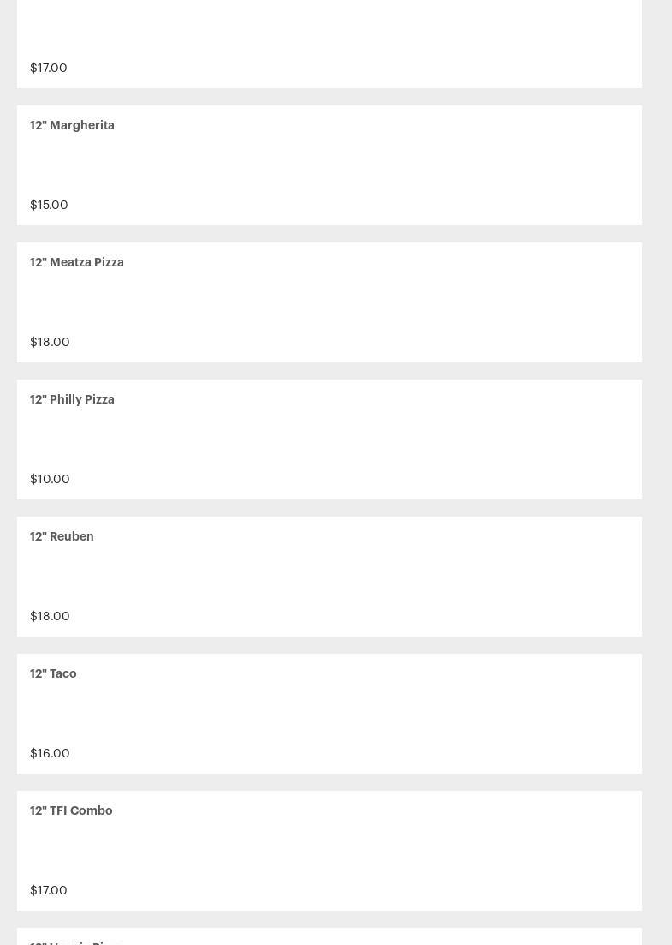Click blank center of the Taco card

pos(330,714)
